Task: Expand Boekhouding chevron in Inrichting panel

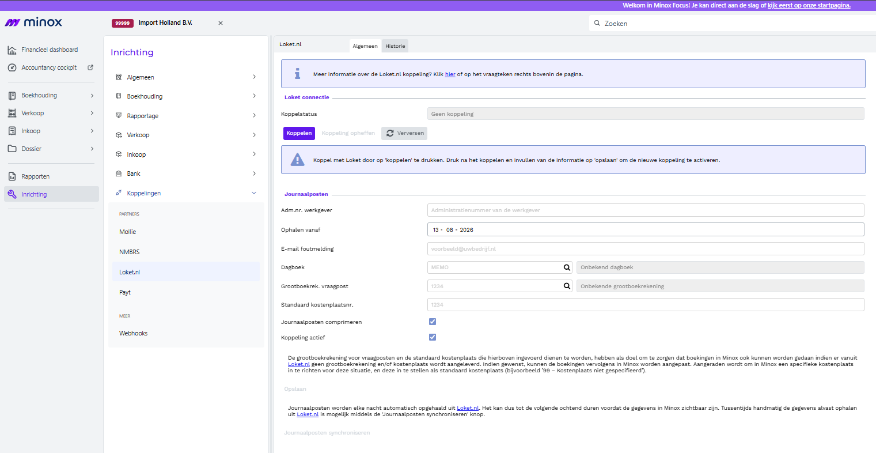Action: point(255,96)
